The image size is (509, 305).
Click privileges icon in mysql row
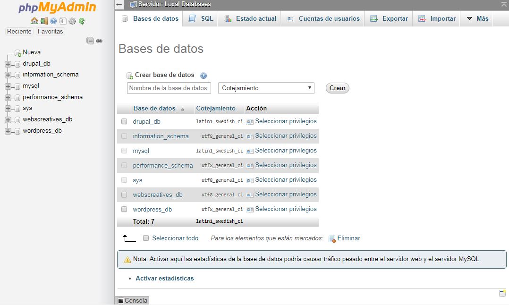pyautogui.click(x=250, y=151)
